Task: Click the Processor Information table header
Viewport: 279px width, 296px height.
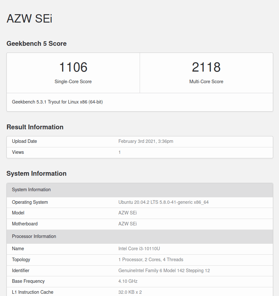Action: 140,237
